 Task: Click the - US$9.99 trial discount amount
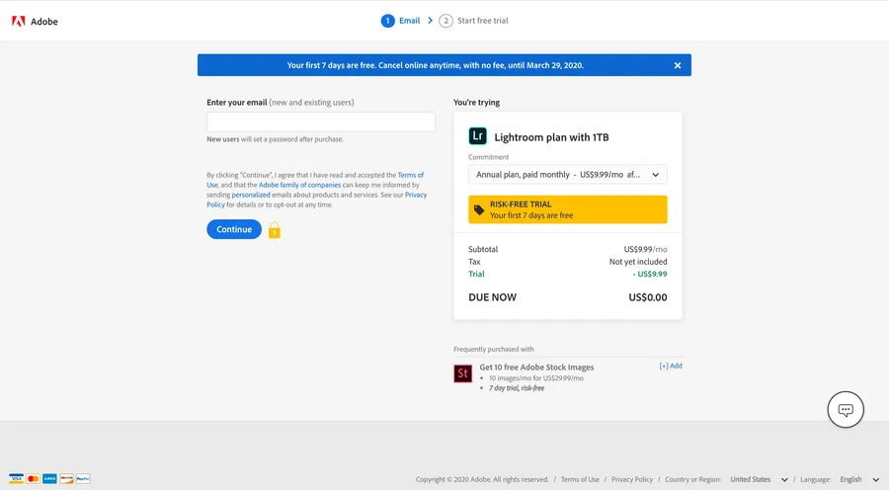(650, 274)
